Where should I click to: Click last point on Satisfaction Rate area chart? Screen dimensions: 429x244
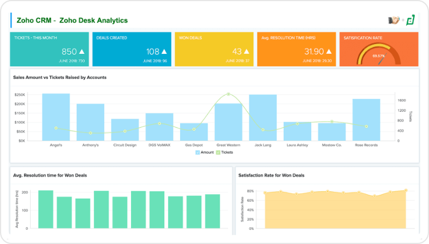coord(405,190)
